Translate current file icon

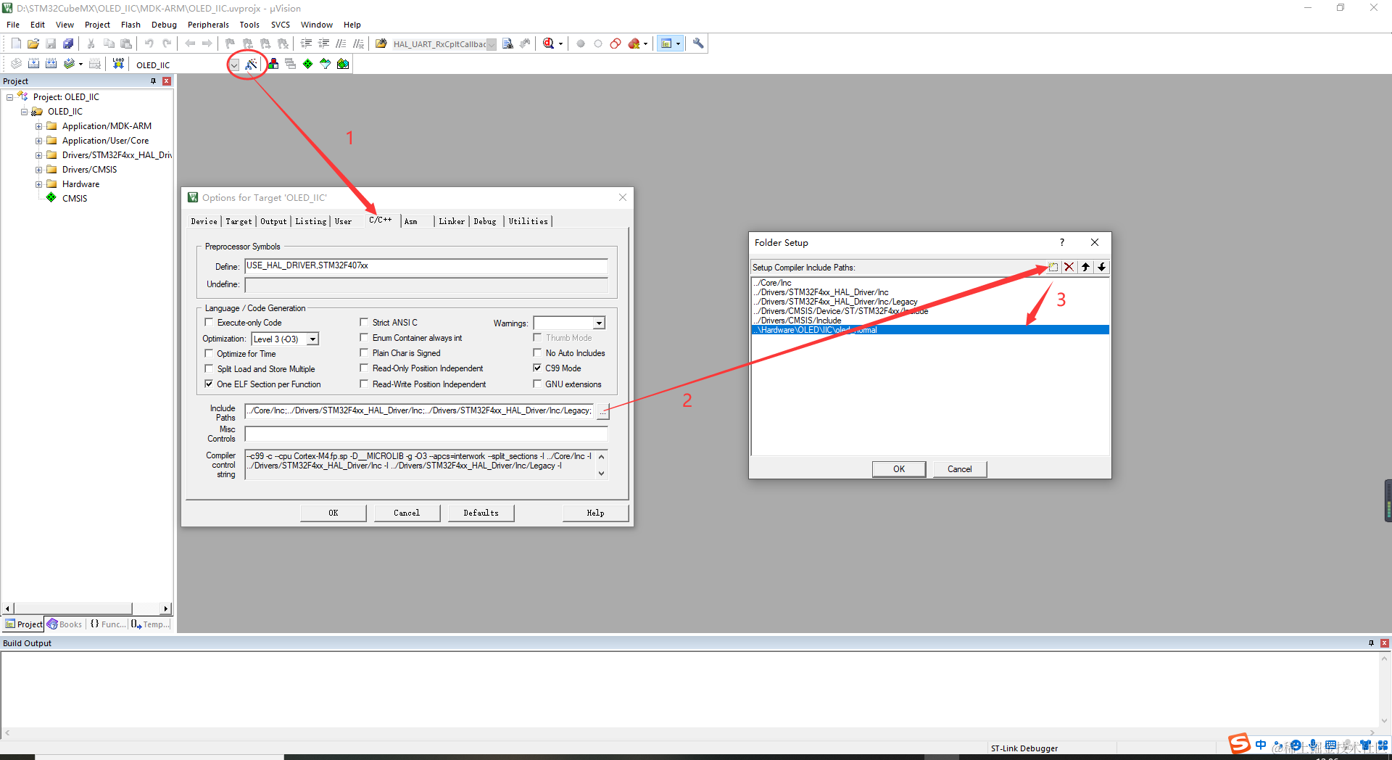[x=16, y=64]
